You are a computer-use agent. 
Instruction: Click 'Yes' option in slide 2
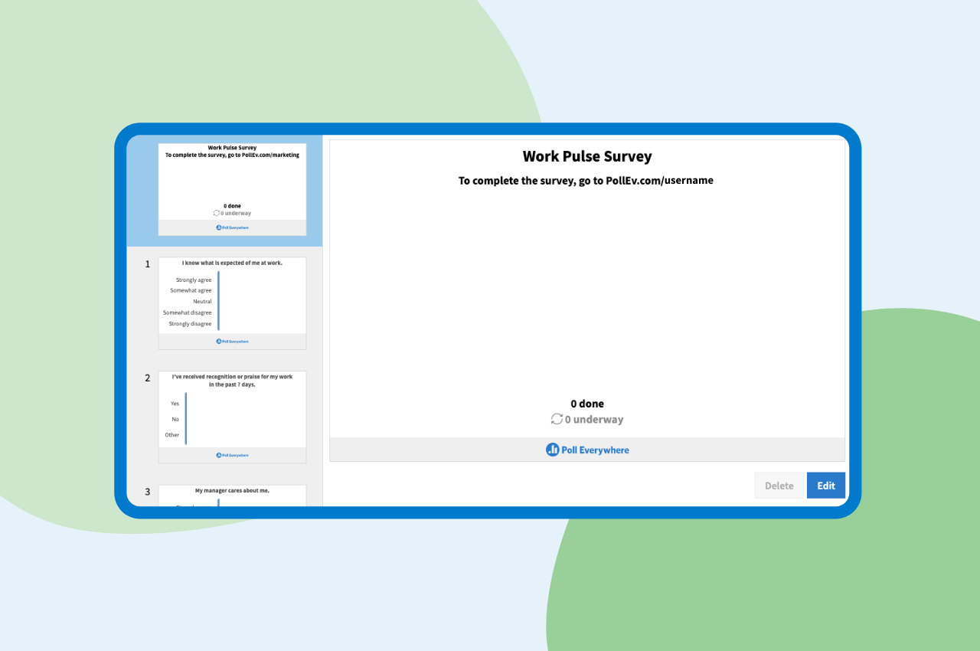(x=175, y=404)
